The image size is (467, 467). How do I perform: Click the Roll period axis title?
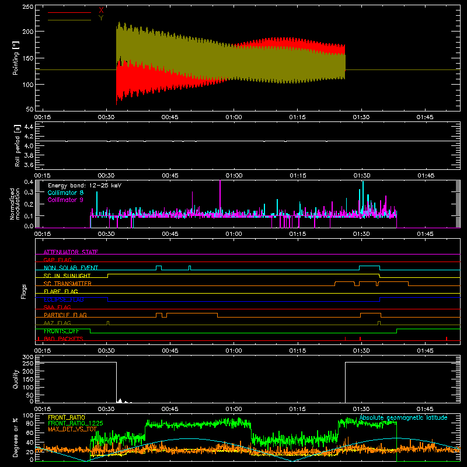click(x=18, y=145)
